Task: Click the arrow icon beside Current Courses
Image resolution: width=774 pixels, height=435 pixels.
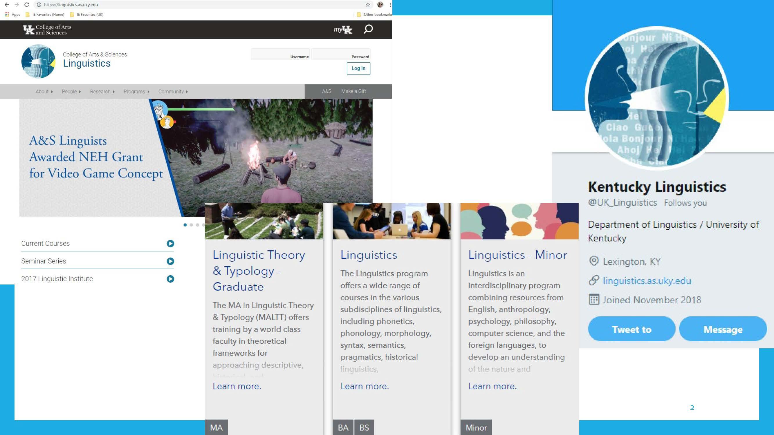Action: (x=170, y=244)
